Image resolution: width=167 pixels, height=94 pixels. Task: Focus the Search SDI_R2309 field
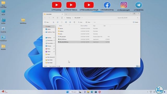coord(128,18)
